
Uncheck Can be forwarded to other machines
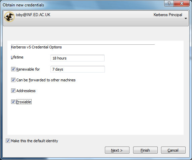13,80
